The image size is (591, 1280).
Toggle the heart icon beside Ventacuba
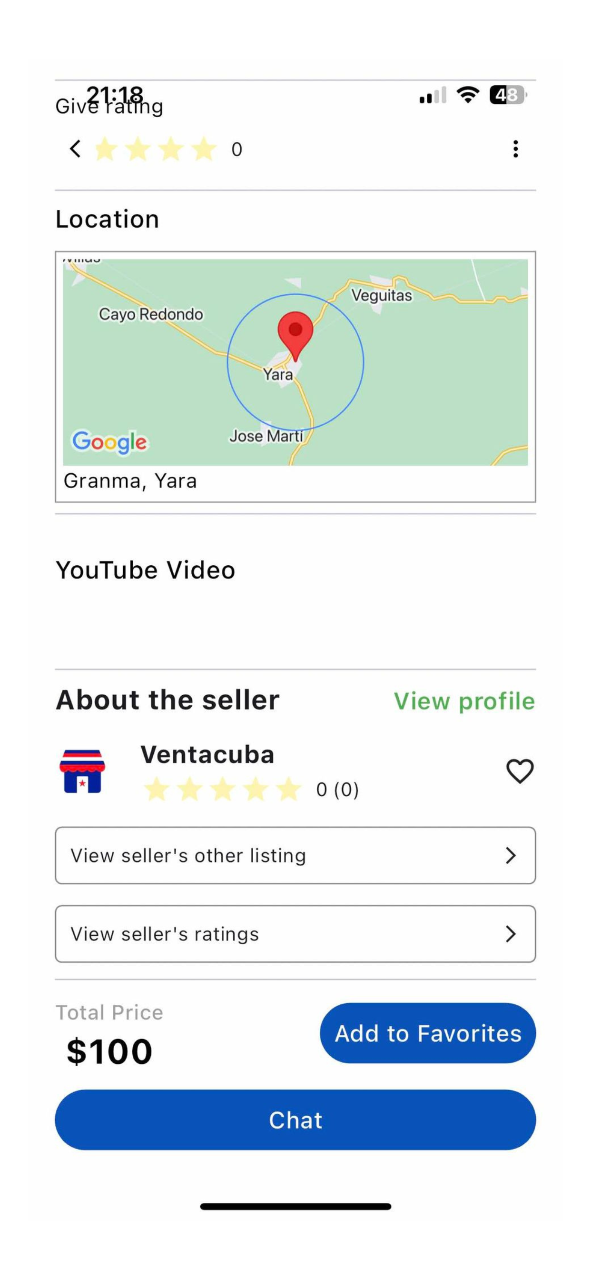(x=520, y=770)
